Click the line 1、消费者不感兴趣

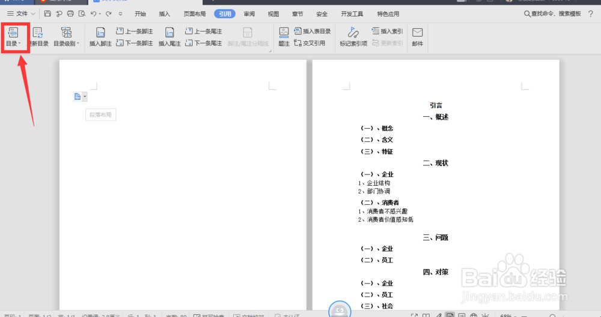point(383,211)
